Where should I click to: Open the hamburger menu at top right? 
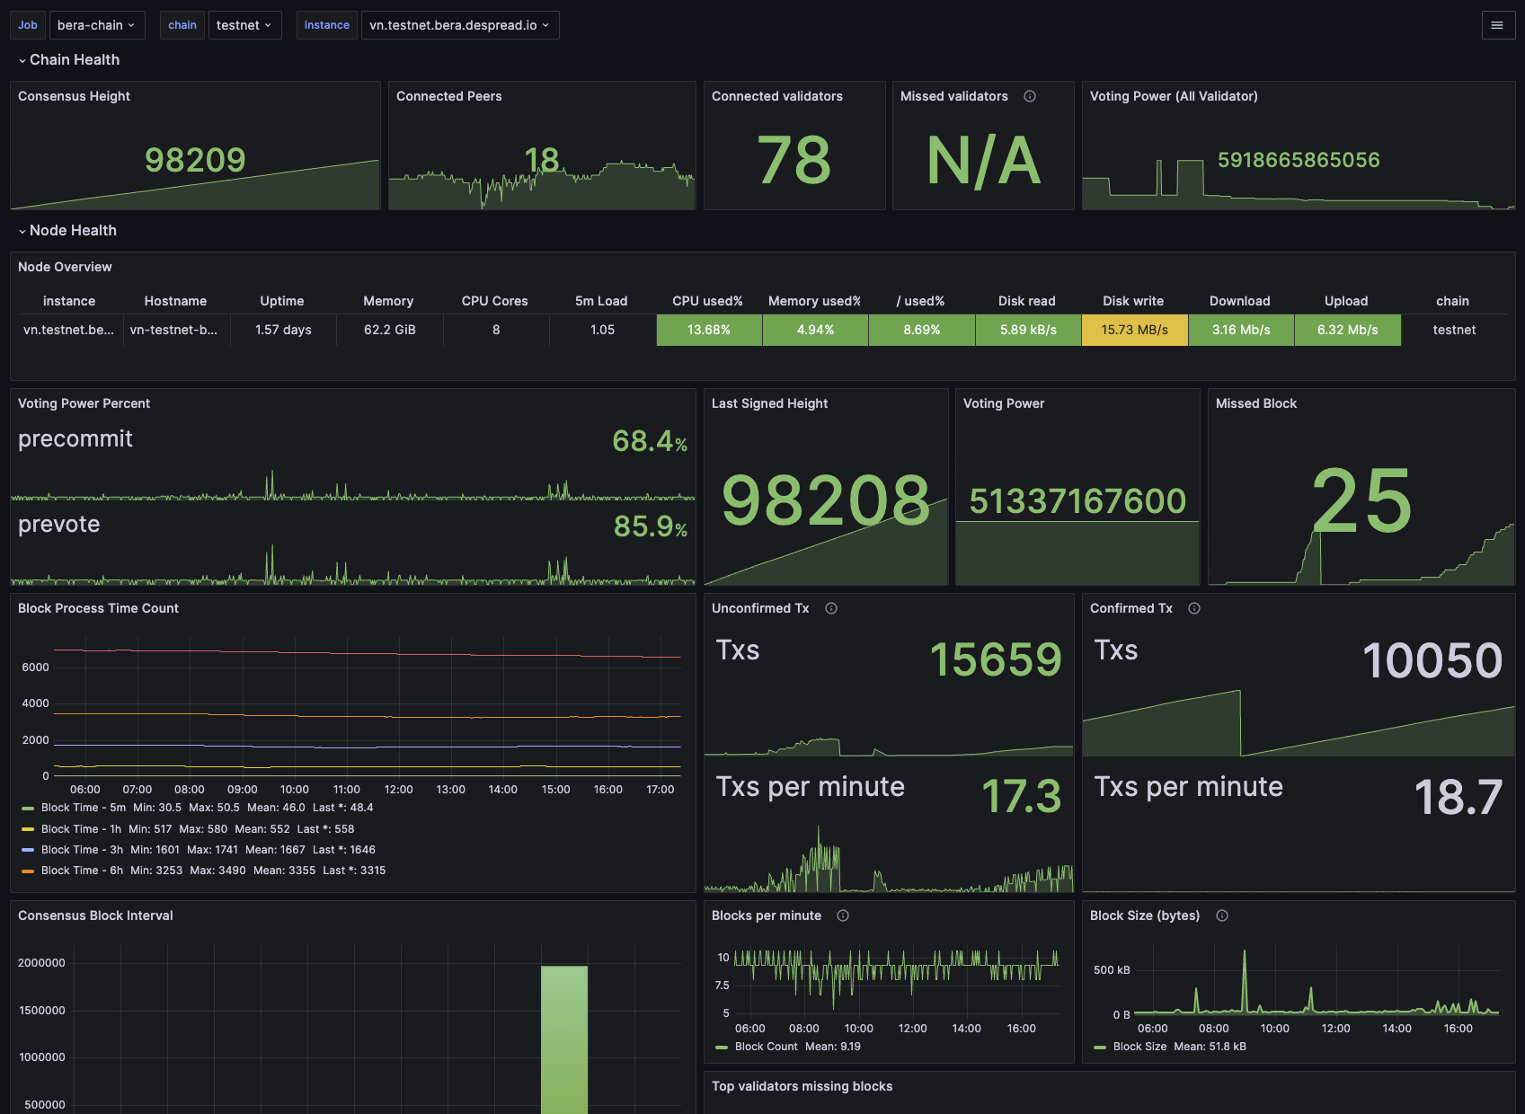coord(1497,25)
